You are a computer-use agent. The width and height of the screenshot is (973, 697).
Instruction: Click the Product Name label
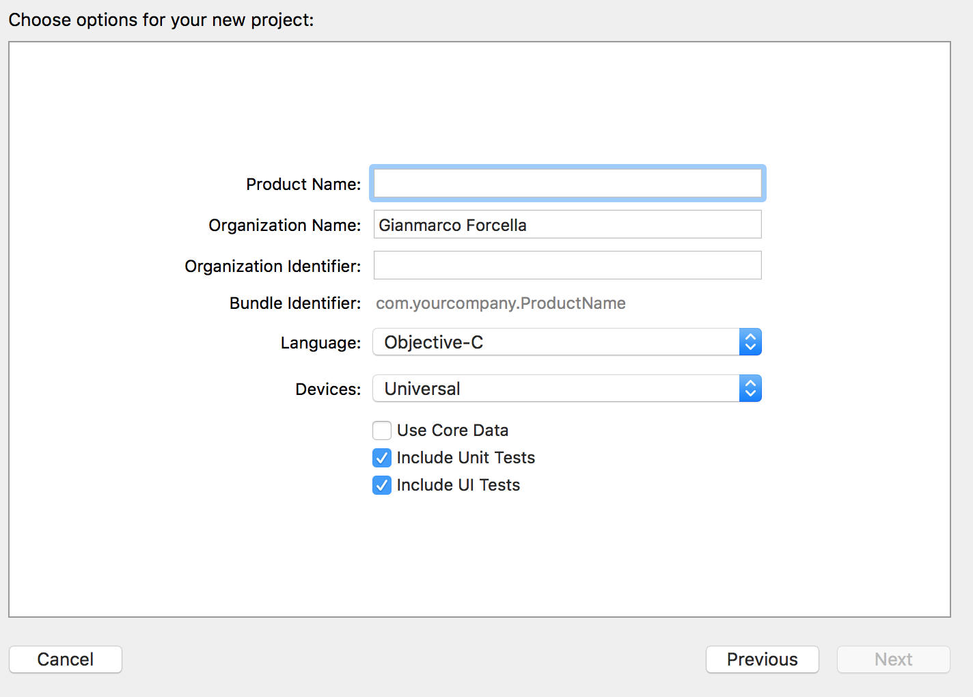pyautogui.click(x=303, y=184)
